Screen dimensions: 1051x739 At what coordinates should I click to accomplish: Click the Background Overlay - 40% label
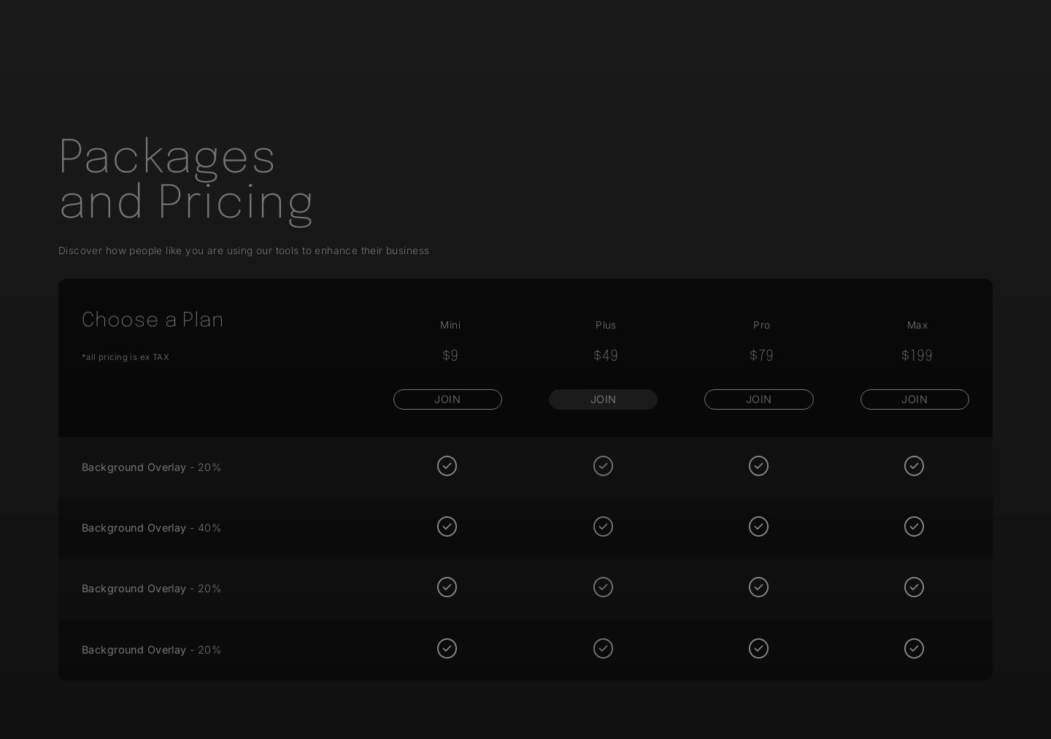[x=151, y=528]
